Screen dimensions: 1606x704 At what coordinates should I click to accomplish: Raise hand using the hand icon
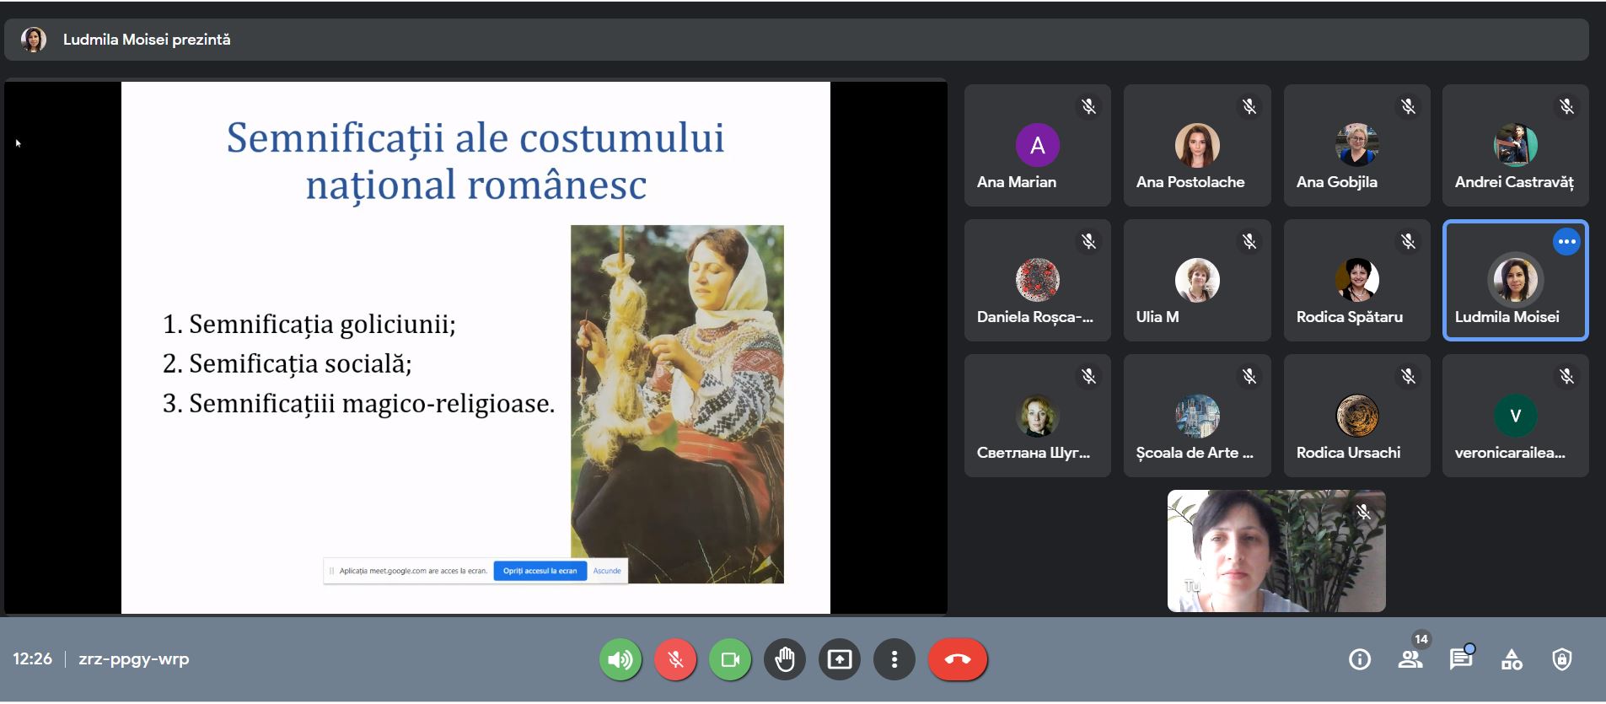point(785,659)
